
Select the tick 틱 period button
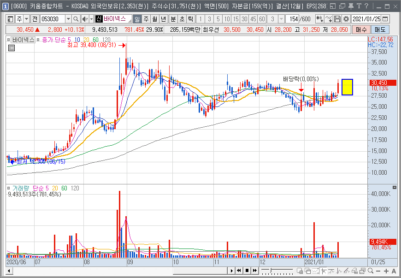pos(190,19)
